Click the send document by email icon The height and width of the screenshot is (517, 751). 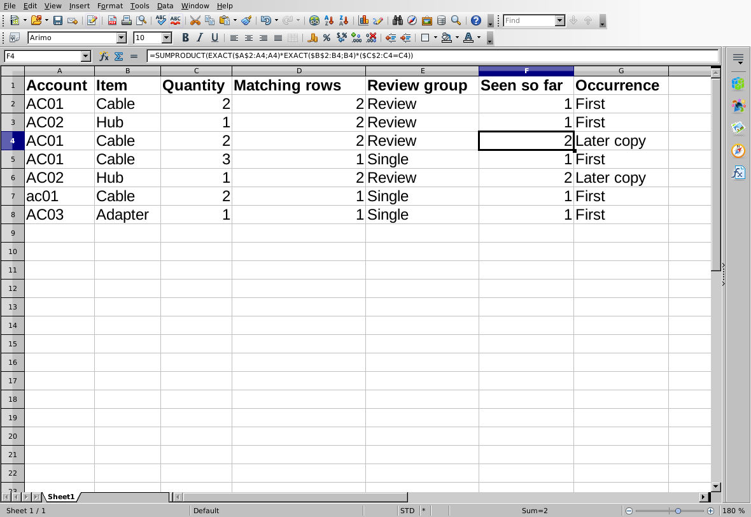[73, 20]
